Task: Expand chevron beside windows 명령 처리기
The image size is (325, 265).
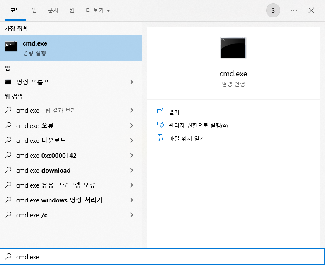Action: coord(131,200)
